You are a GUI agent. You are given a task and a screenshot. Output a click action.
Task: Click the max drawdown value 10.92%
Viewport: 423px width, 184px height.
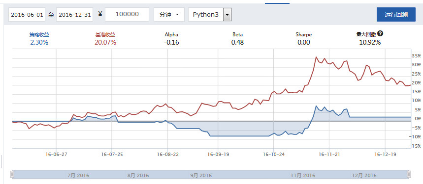pyautogui.click(x=370, y=42)
